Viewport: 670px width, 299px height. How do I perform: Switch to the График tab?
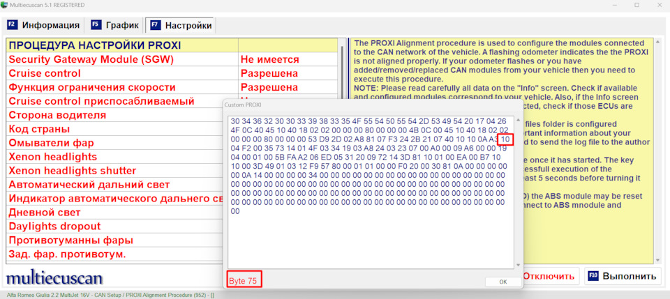pos(114,25)
